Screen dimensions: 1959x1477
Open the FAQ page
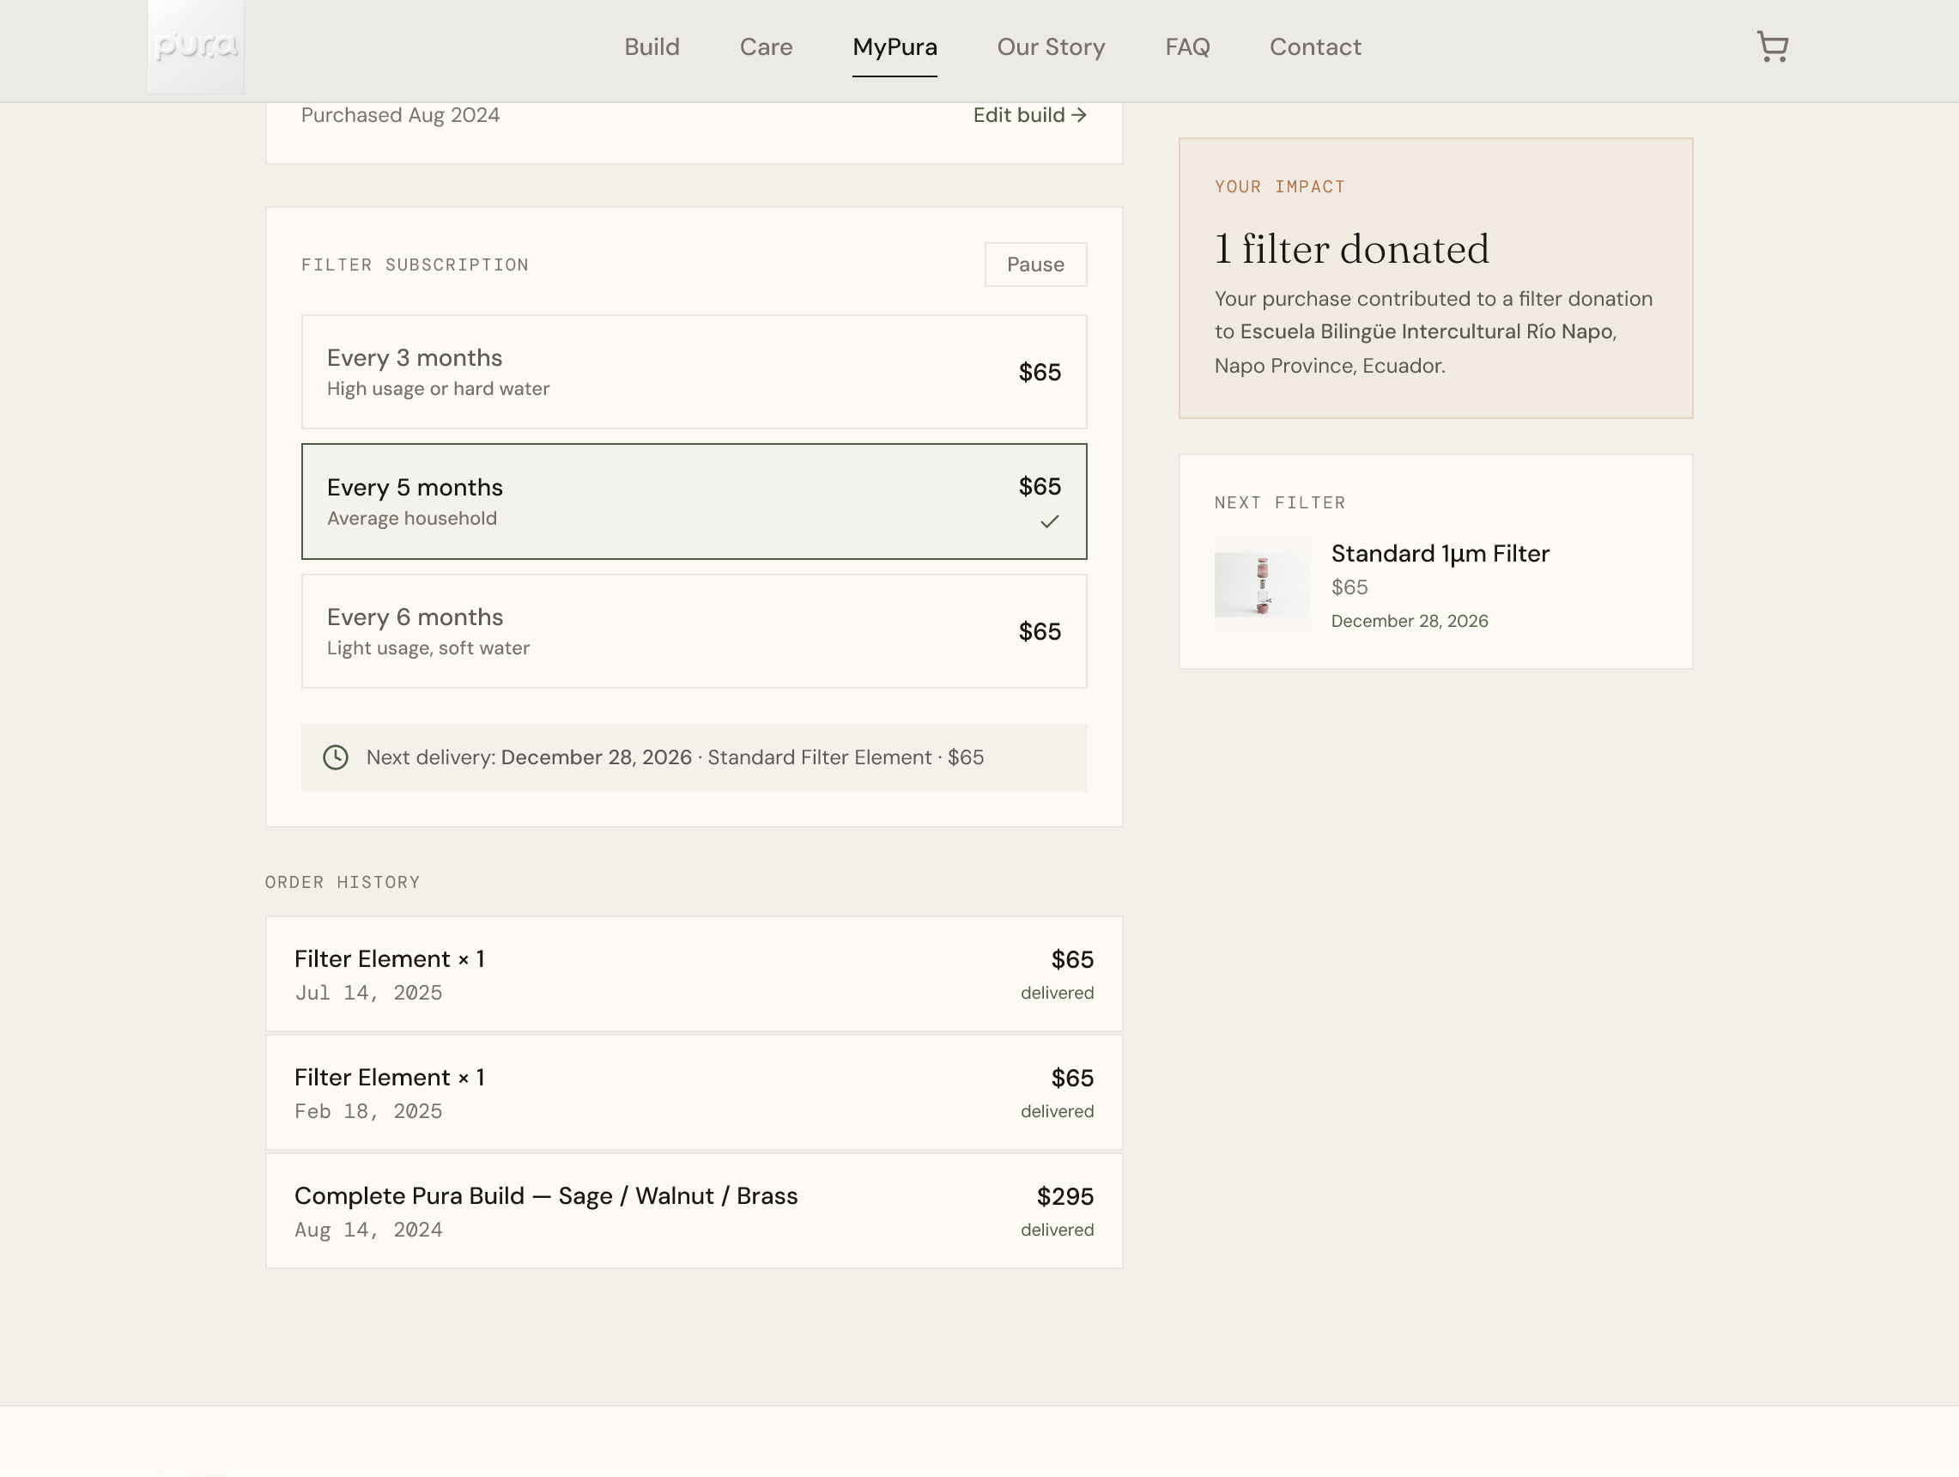click(x=1187, y=47)
